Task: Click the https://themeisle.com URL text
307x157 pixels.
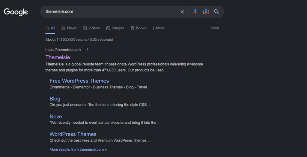Action: [x=63, y=50]
